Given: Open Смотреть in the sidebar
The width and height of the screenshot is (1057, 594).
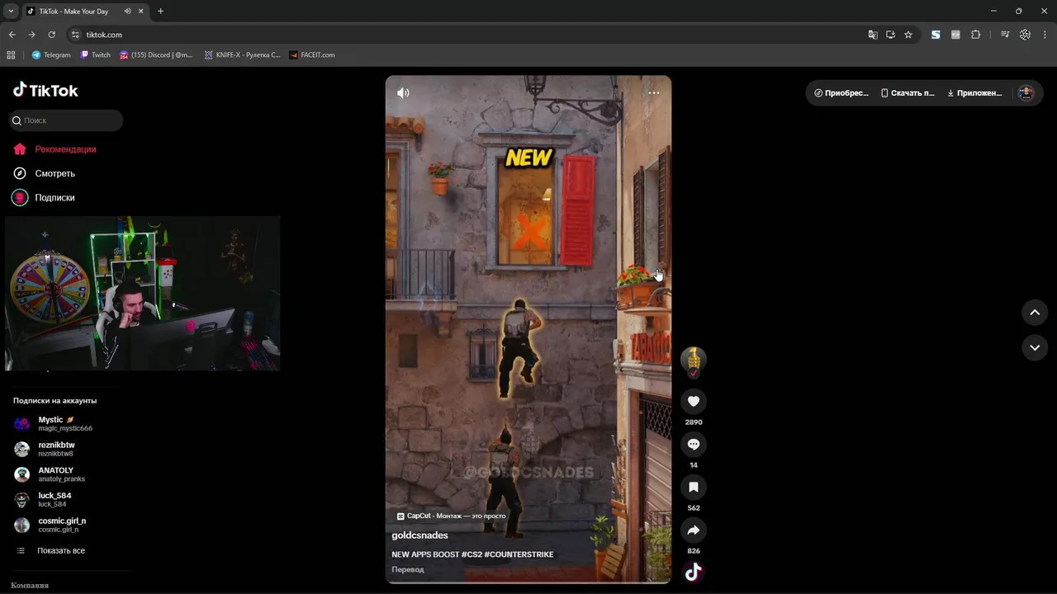Looking at the screenshot, I should (44, 173).
